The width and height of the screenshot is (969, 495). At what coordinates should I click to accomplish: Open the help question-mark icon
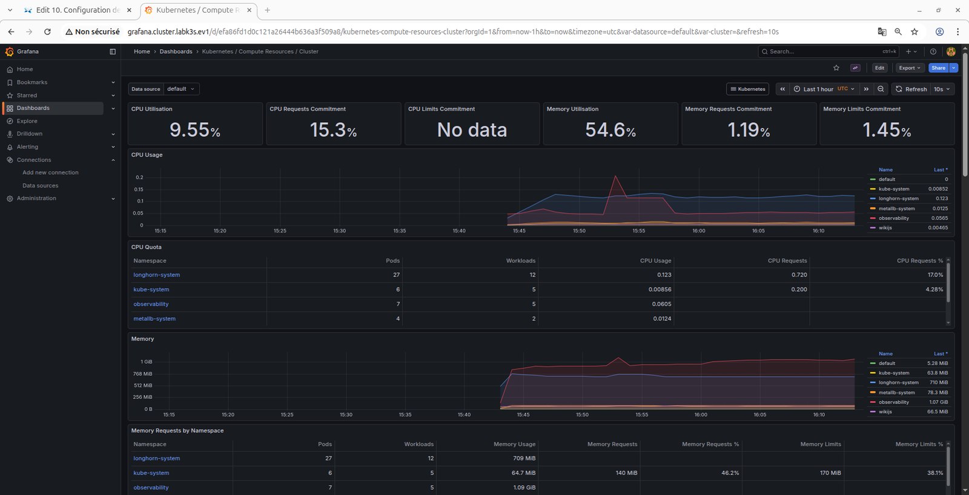coord(933,51)
